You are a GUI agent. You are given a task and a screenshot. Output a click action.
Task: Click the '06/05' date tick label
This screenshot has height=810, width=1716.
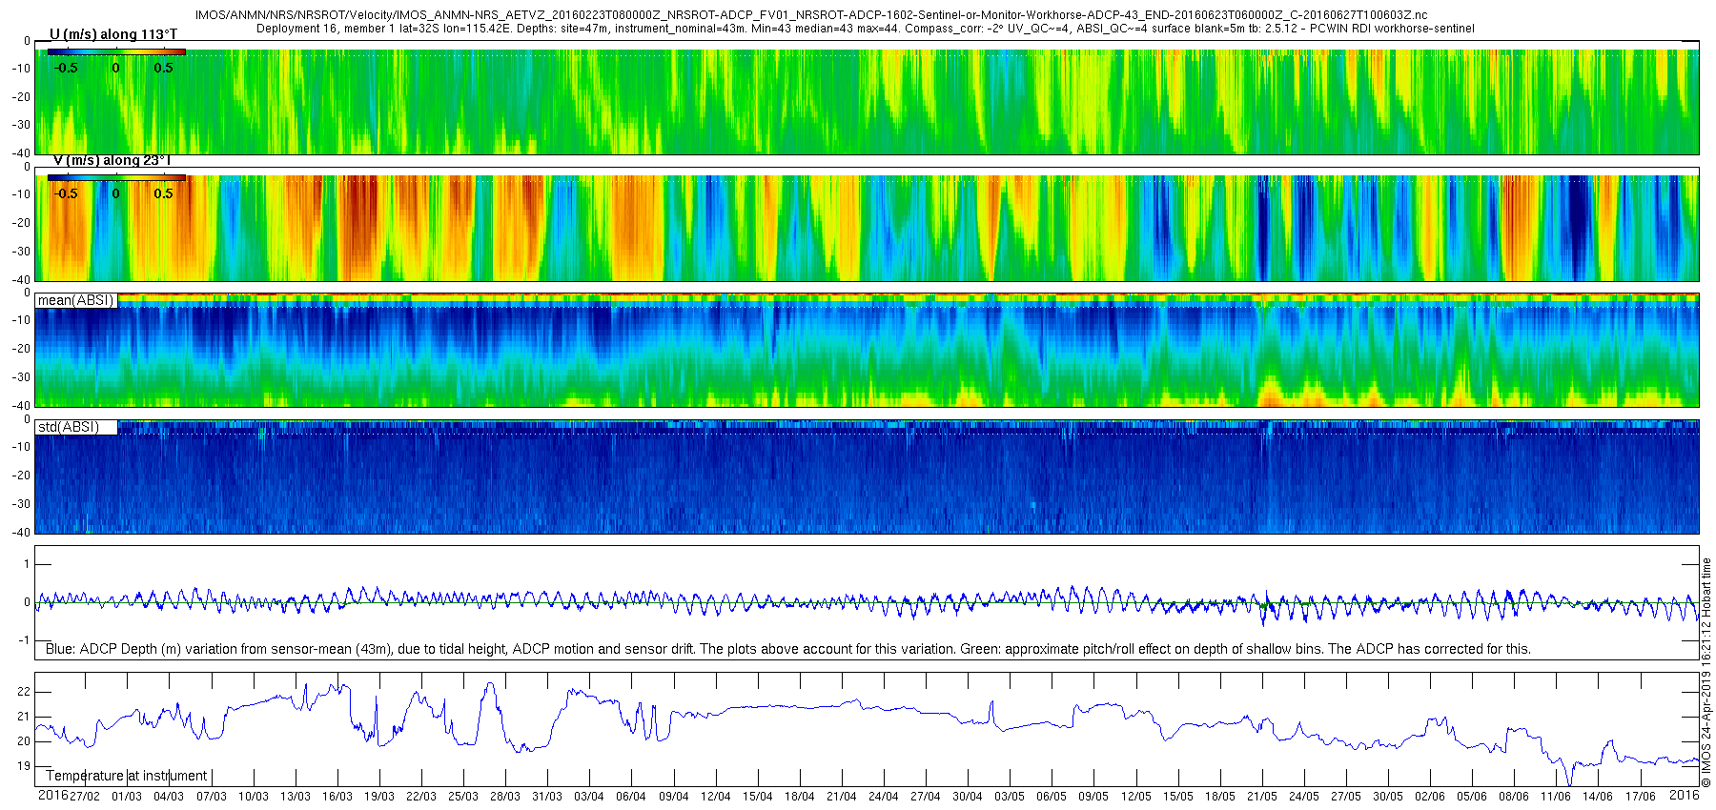1052,797
